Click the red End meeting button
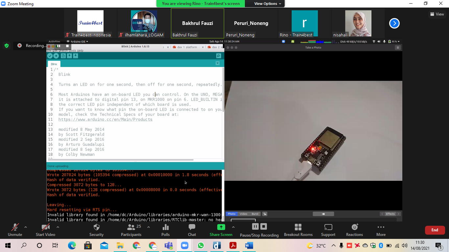 point(435,230)
